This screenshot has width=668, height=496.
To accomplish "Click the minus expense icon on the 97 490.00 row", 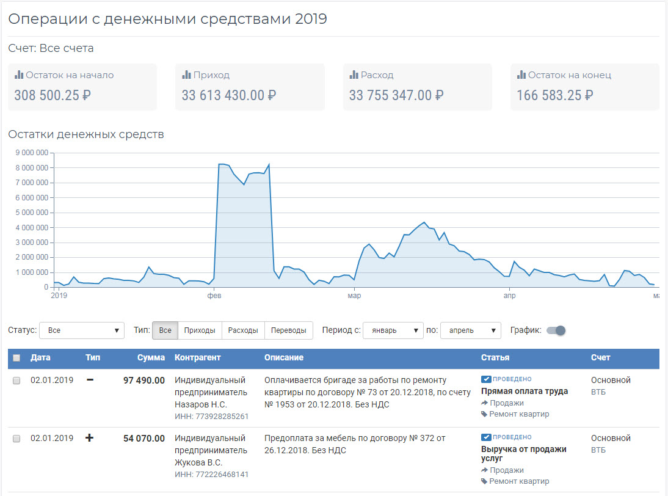I will click(90, 380).
